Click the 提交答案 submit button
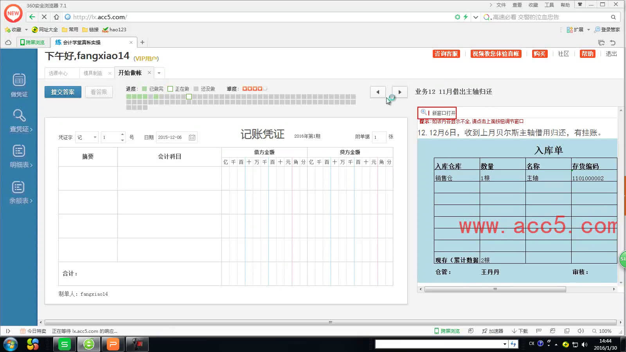Screen dimensions: 626x352 coord(63,92)
